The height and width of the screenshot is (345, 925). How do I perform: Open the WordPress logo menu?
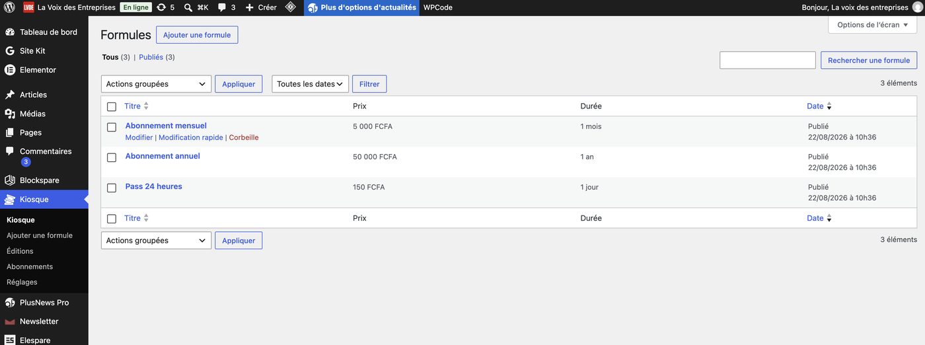(x=9, y=7)
